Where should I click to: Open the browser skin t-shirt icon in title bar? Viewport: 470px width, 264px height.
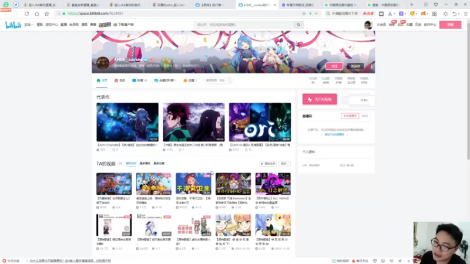tap(436, 5)
